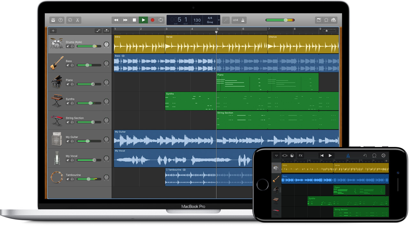Select the Tambourine track icon

[57, 177]
